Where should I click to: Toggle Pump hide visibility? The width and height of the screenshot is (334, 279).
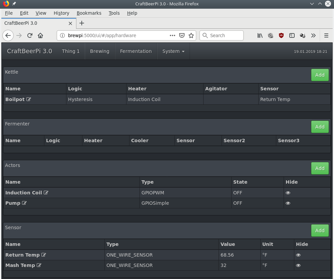point(288,203)
